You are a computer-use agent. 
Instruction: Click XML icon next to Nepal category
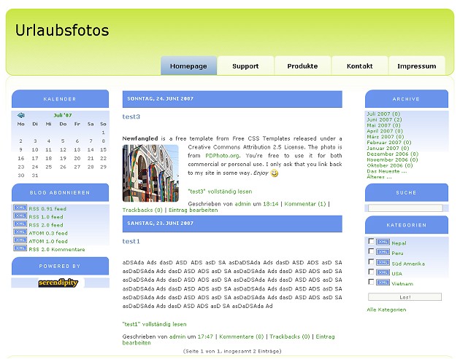coord(383,242)
